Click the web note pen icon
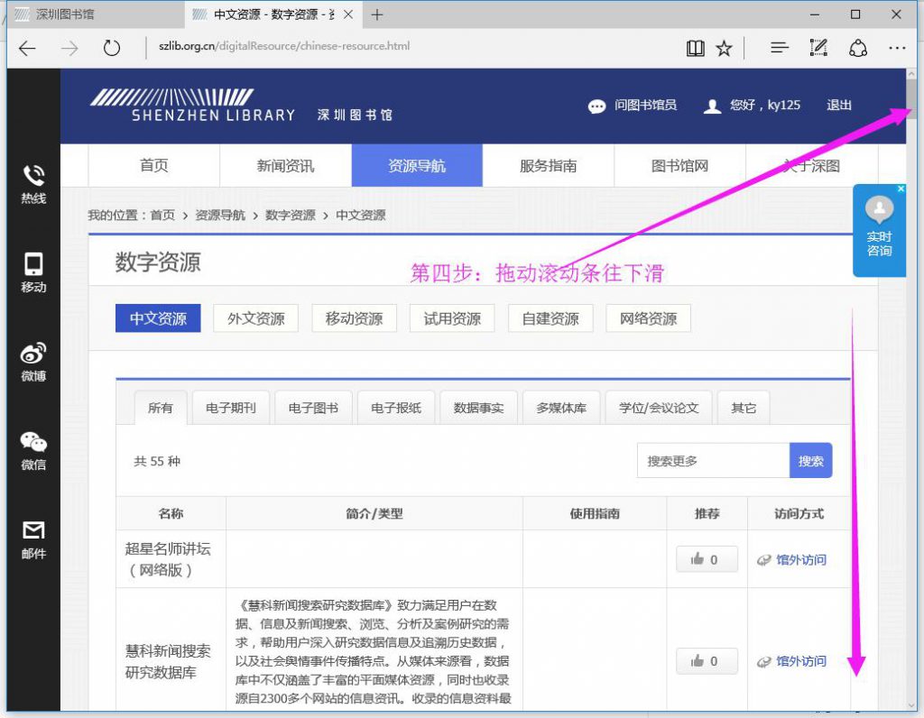Image resolution: width=924 pixels, height=718 pixels. click(x=818, y=48)
